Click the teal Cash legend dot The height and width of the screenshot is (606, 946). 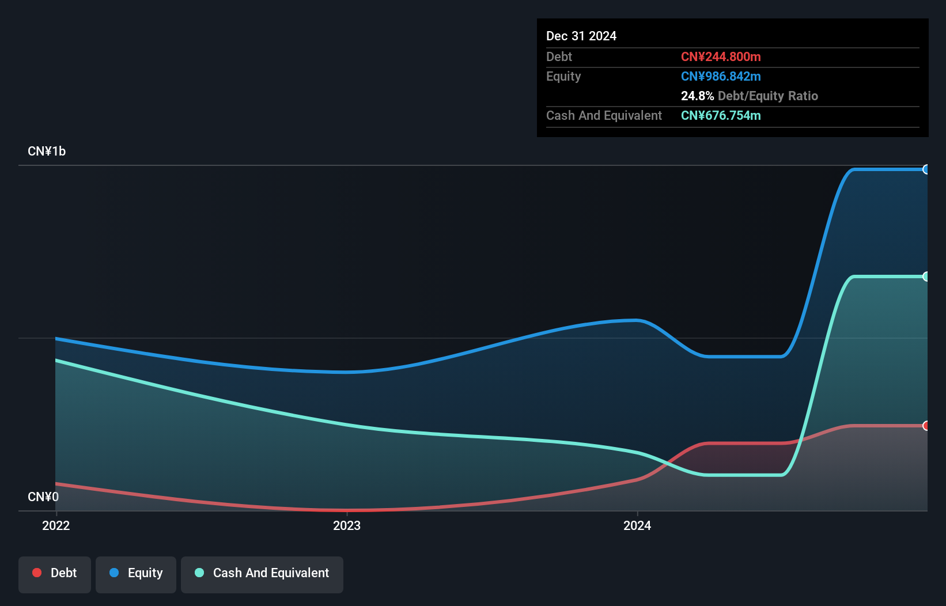(x=199, y=573)
